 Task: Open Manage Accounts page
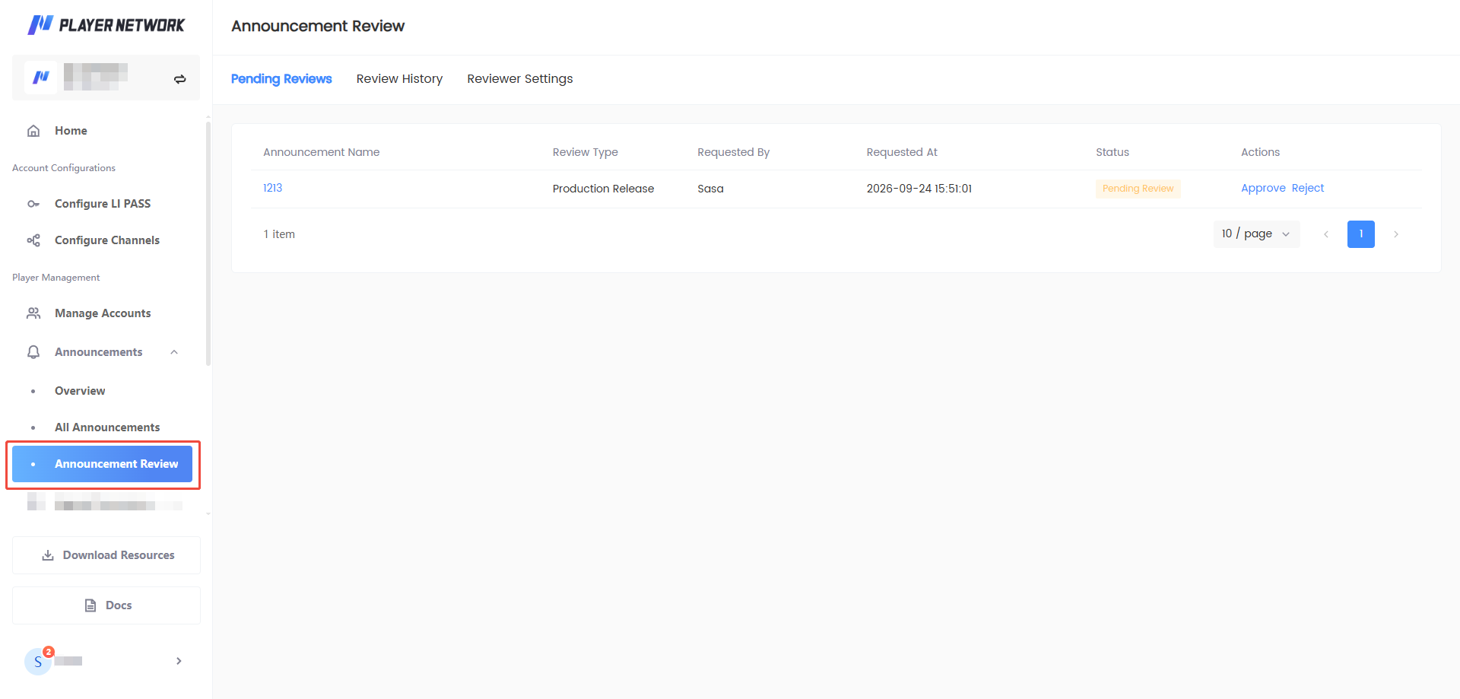[x=102, y=313]
